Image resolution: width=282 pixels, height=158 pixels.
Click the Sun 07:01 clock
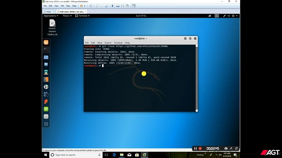click(141, 16)
